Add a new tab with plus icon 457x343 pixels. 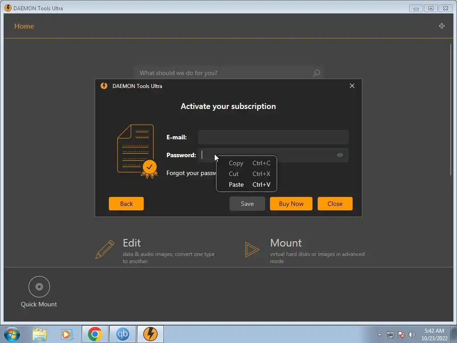pos(441,26)
